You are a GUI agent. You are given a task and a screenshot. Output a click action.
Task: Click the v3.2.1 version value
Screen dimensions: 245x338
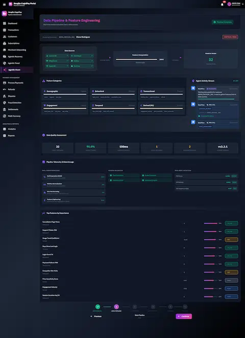223,147
